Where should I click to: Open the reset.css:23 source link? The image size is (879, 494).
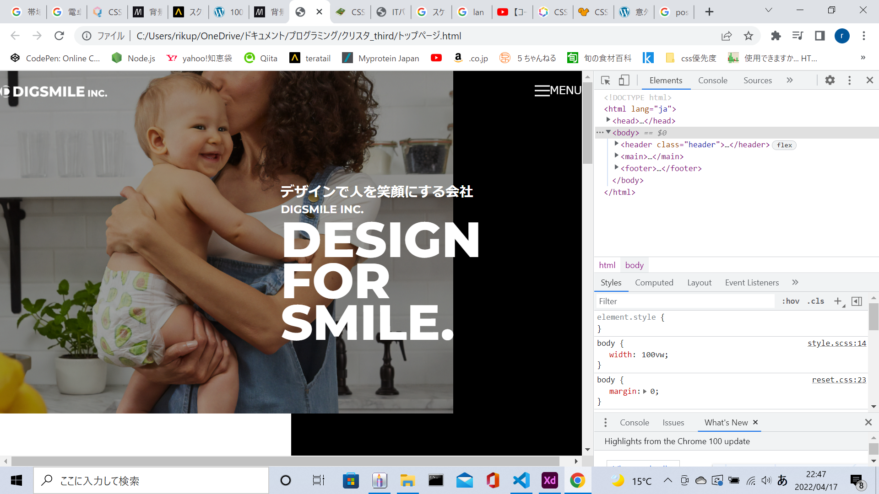click(839, 380)
